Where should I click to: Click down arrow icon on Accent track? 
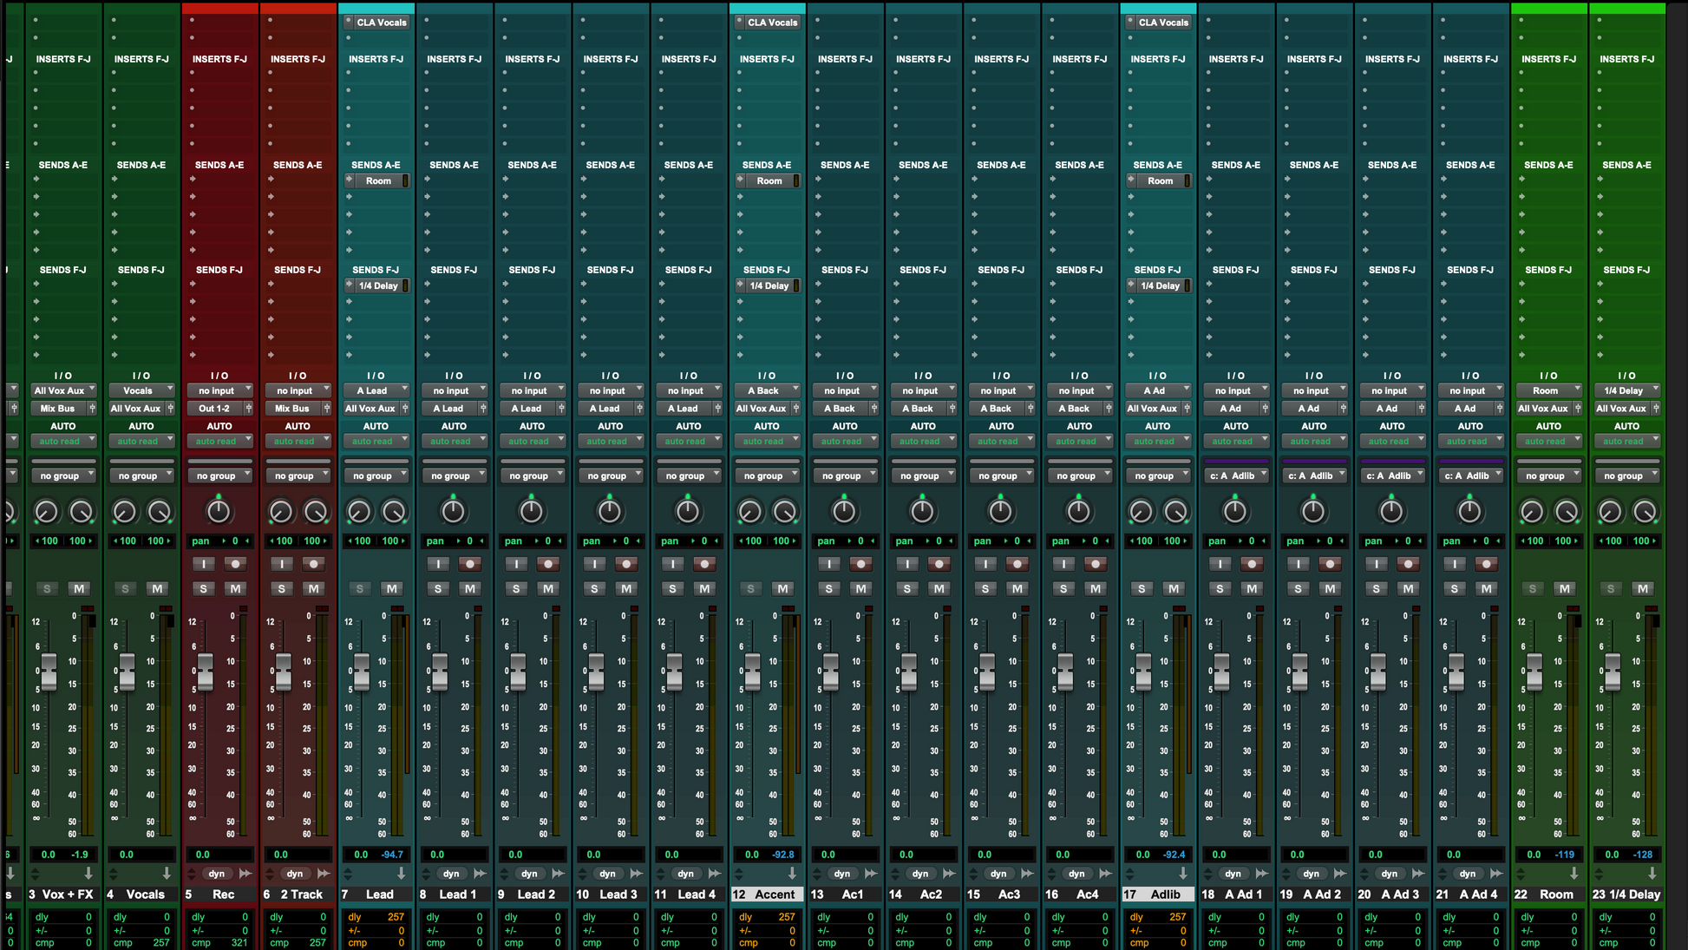pos(792,874)
